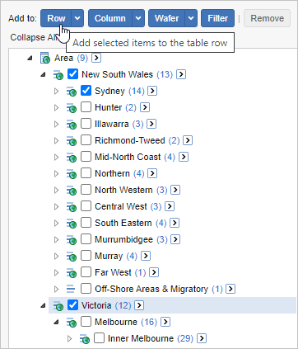Expand the Sydney node
Viewport: 298px width, 349px height.
(x=56, y=91)
